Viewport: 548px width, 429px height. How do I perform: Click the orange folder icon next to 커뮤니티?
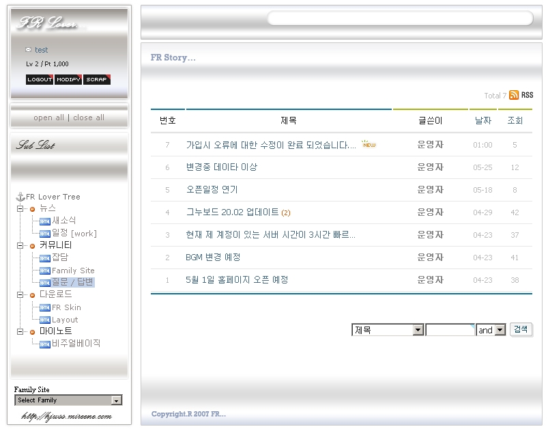point(33,246)
